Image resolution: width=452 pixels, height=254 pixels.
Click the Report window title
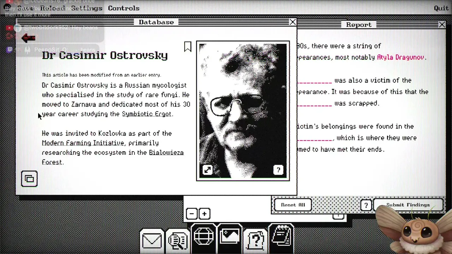click(359, 25)
